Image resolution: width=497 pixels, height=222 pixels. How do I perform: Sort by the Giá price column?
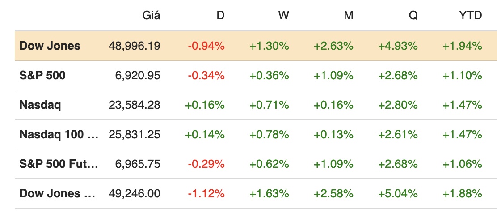(x=151, y=16)
